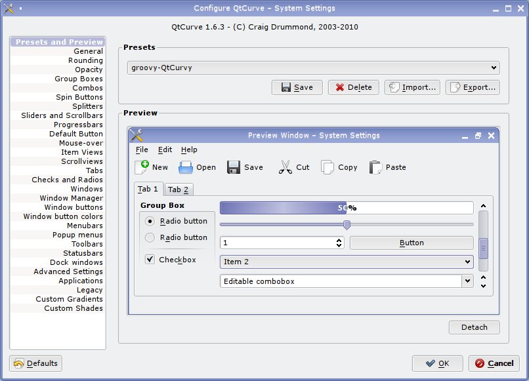Select Item Views in the list
This screenshot has width=529, height=381.
tap(58, 152)
